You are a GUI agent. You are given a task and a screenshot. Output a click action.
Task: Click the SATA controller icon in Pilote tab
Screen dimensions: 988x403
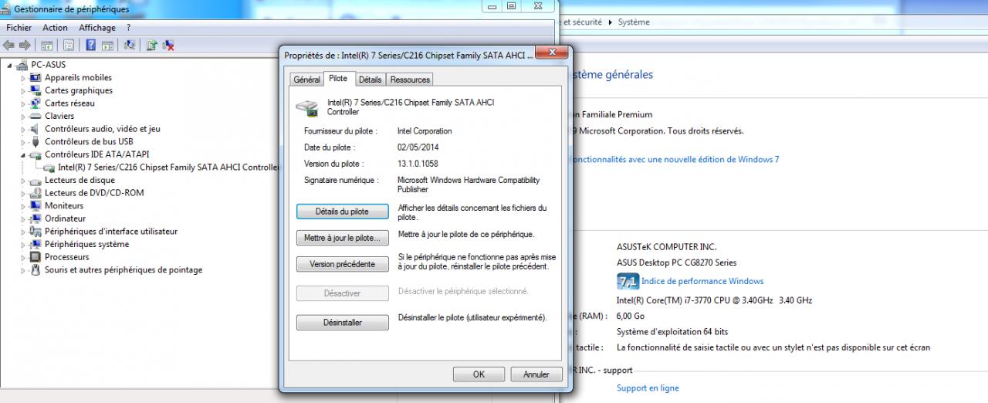tap(307, 107)
